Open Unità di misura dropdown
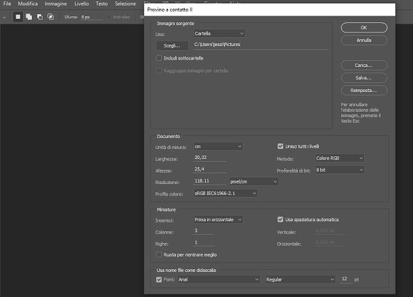Image resolution: width=413 pixels, height=297 pixels. [x=219, y=146]
